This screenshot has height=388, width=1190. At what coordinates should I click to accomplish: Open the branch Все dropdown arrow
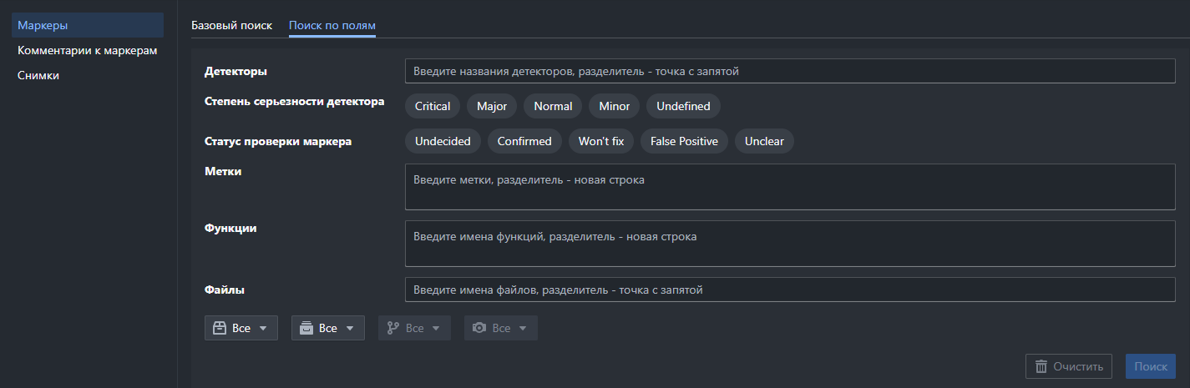point(436,328)
